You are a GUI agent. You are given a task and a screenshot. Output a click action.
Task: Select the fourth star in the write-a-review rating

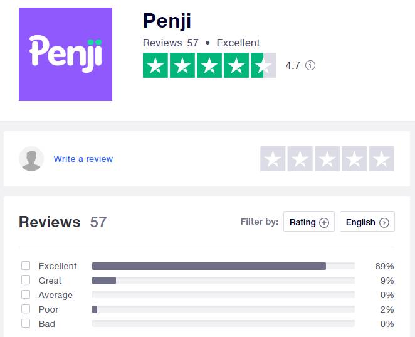pos(354,159)
